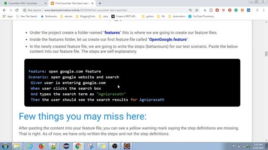Screen dimensions: 268x150
Task: Expand the slack bookmark folder
Action: pyautogui.click(x=103, y=16)
